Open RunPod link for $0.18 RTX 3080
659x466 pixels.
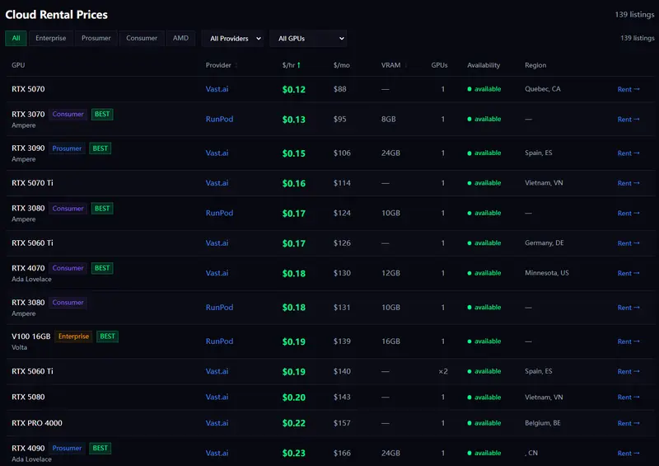click(x=219, y=308)
